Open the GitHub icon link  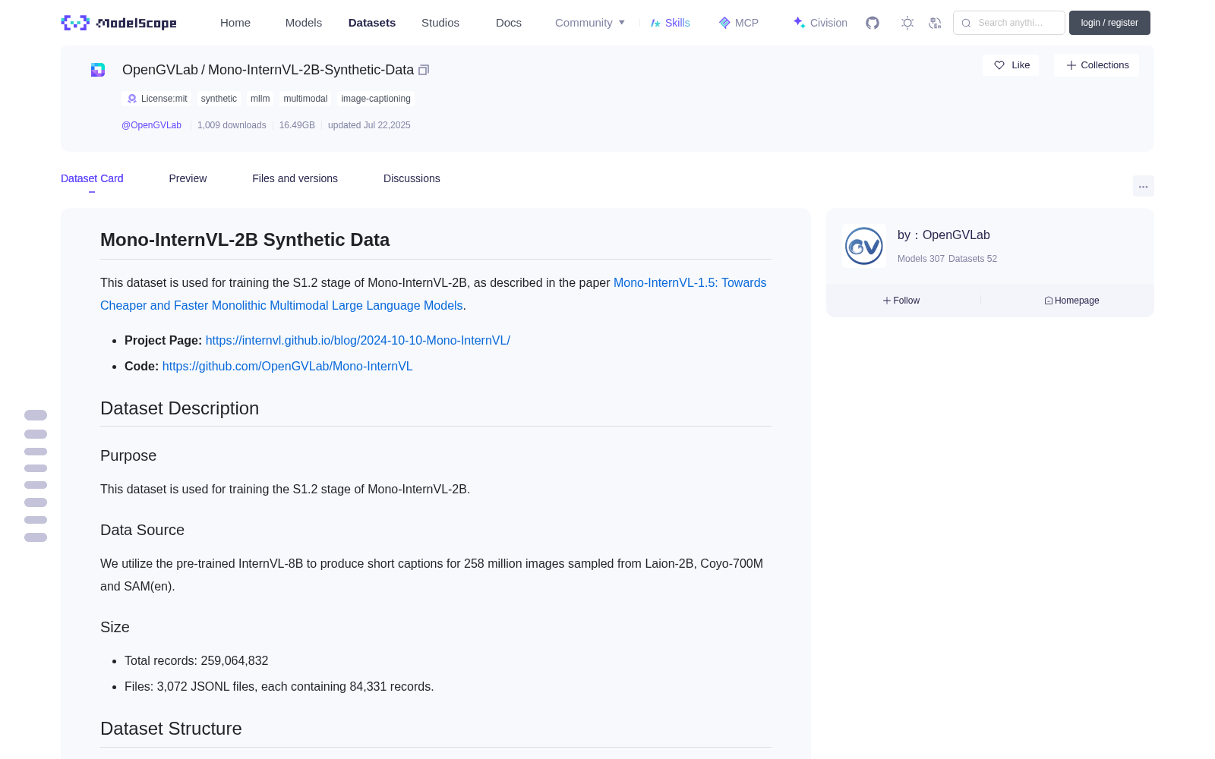coord(873,23)
